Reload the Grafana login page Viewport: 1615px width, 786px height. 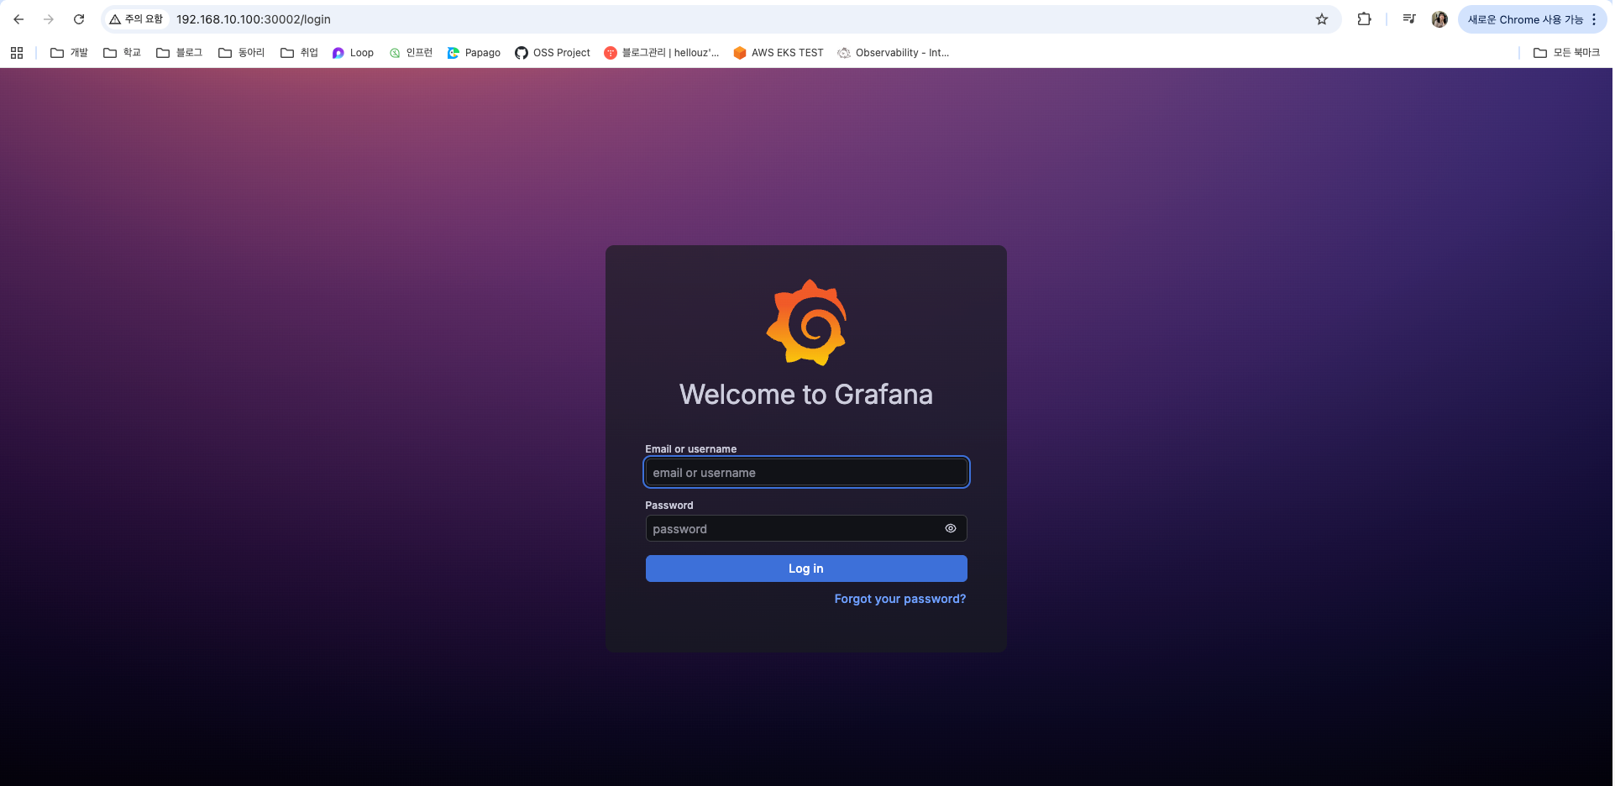click(79, 19)
